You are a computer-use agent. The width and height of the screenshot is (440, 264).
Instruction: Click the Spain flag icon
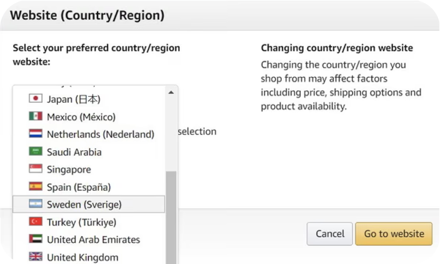[x=35, y=187]
